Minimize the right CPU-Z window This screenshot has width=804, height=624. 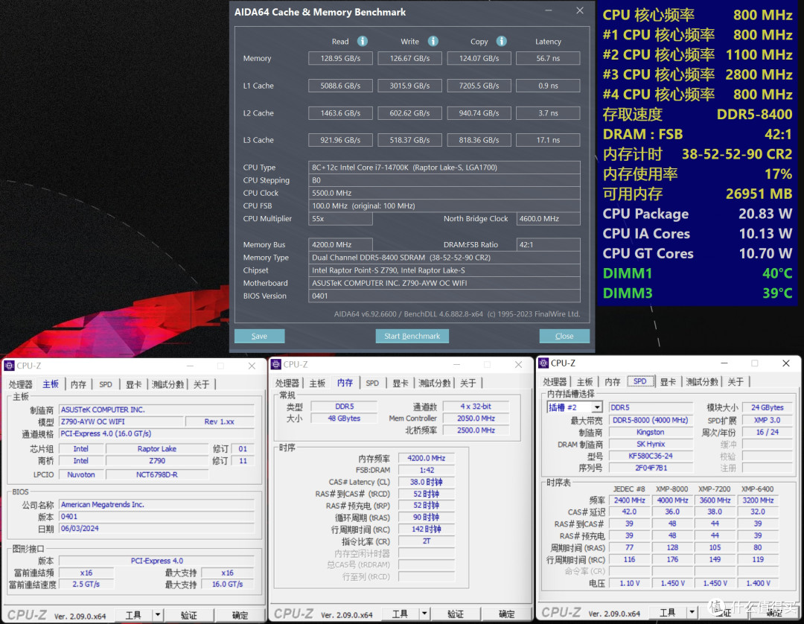(724, 363)
